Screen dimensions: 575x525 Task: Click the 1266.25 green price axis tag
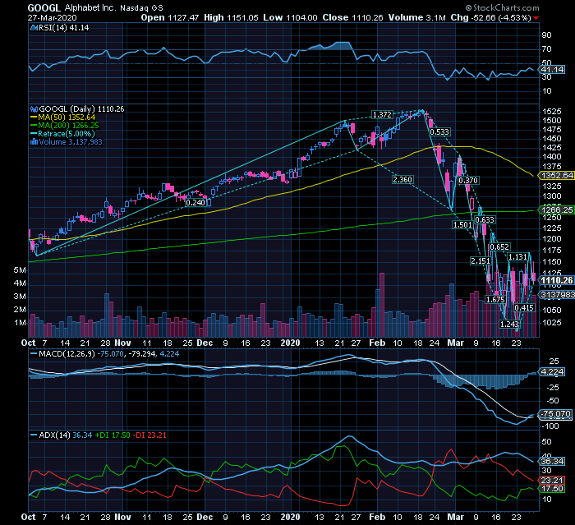pos(557,210)
